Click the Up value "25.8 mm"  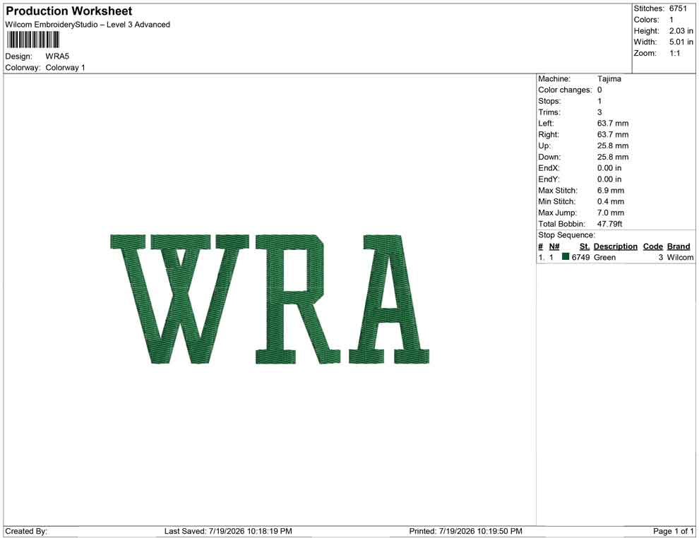[x=613, y=145]
